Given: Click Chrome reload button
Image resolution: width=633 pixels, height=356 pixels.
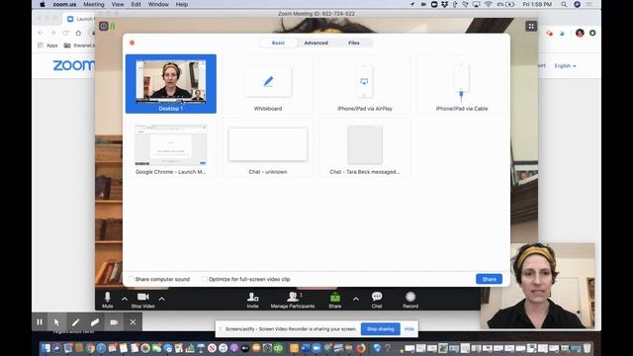Looking at the screenshot, I should 66,33.
